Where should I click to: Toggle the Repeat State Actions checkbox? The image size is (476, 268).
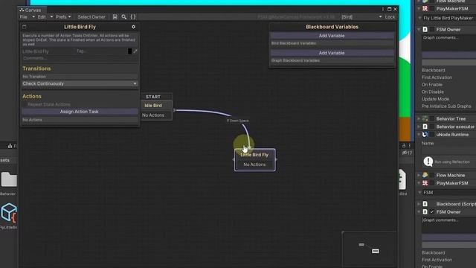click(25, 104)
